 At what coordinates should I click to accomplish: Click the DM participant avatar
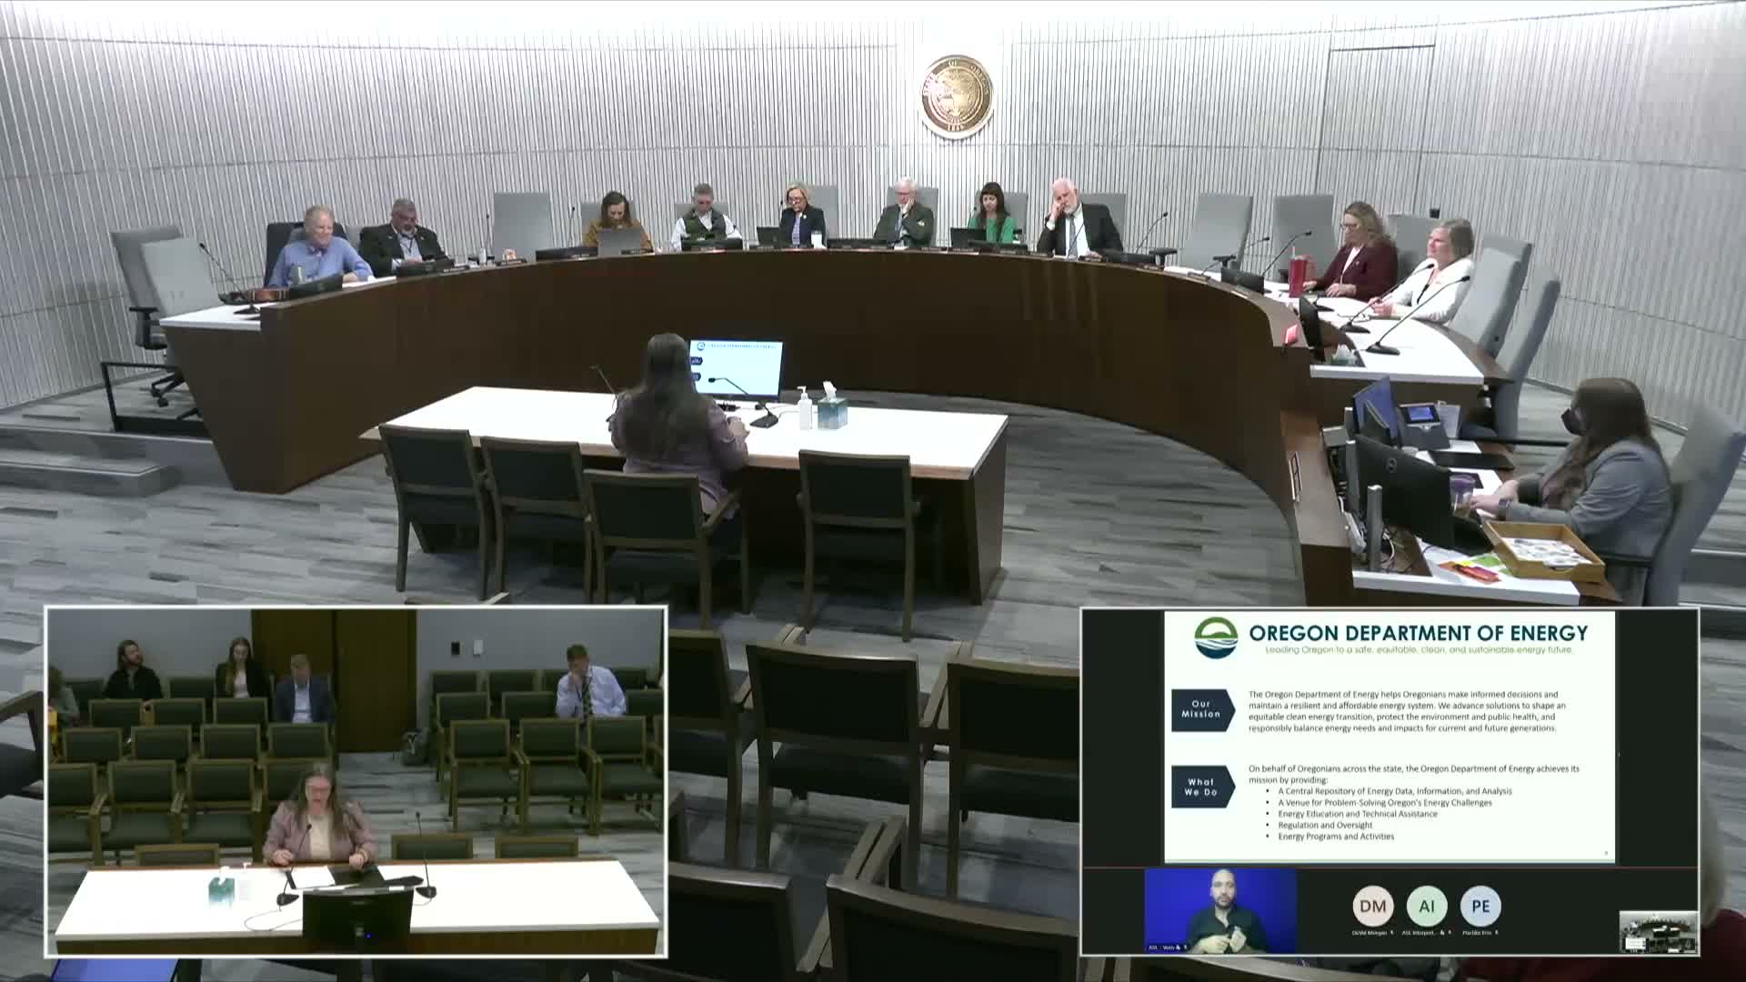tap(1372, 906)
